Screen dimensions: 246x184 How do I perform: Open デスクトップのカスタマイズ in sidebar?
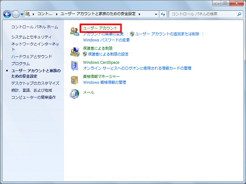(35, 83)
